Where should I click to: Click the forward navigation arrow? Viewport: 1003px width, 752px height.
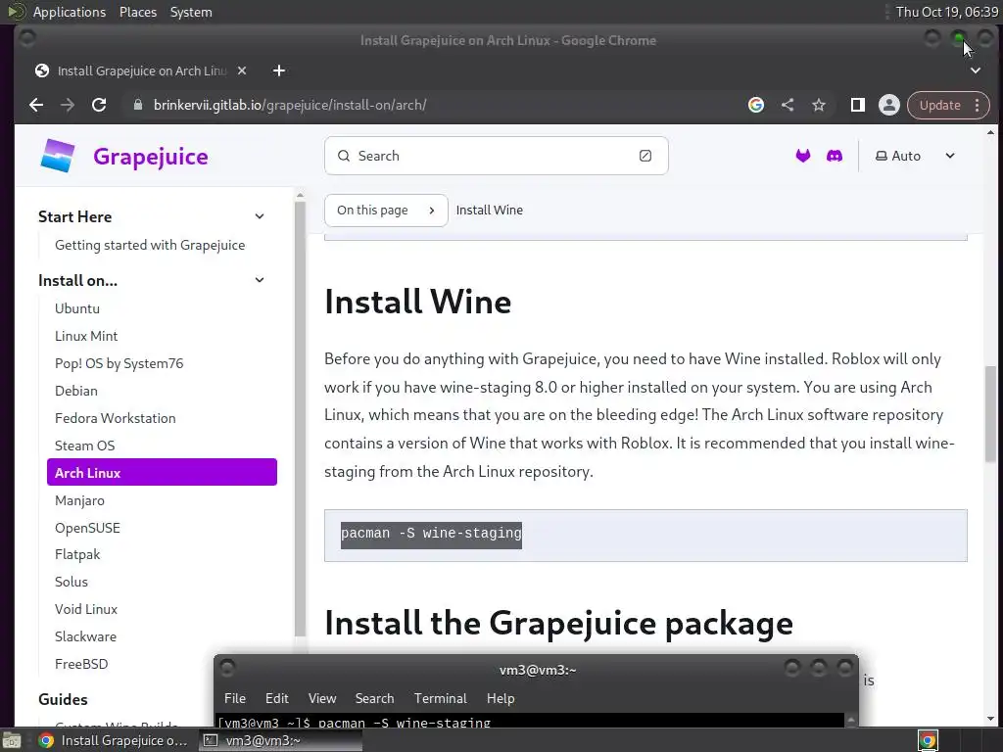click(68, 105)
